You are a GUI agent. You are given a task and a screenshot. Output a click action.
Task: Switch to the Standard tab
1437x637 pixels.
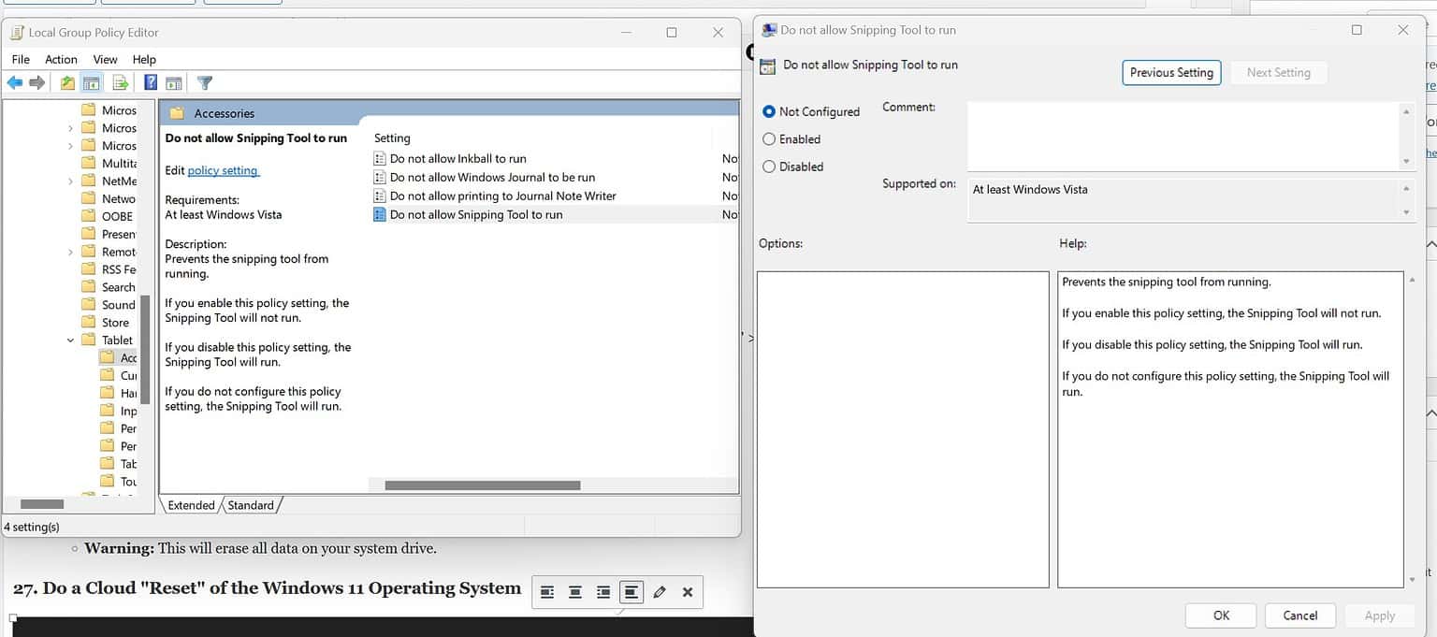[251, 505]
